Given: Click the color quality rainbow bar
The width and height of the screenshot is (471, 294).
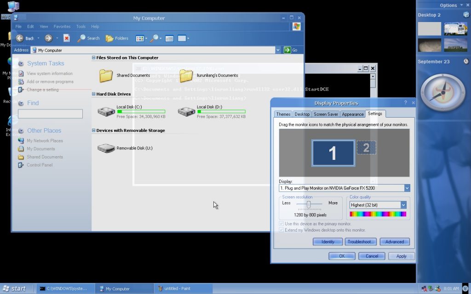Looking at the screenshot, I should 378,214.
